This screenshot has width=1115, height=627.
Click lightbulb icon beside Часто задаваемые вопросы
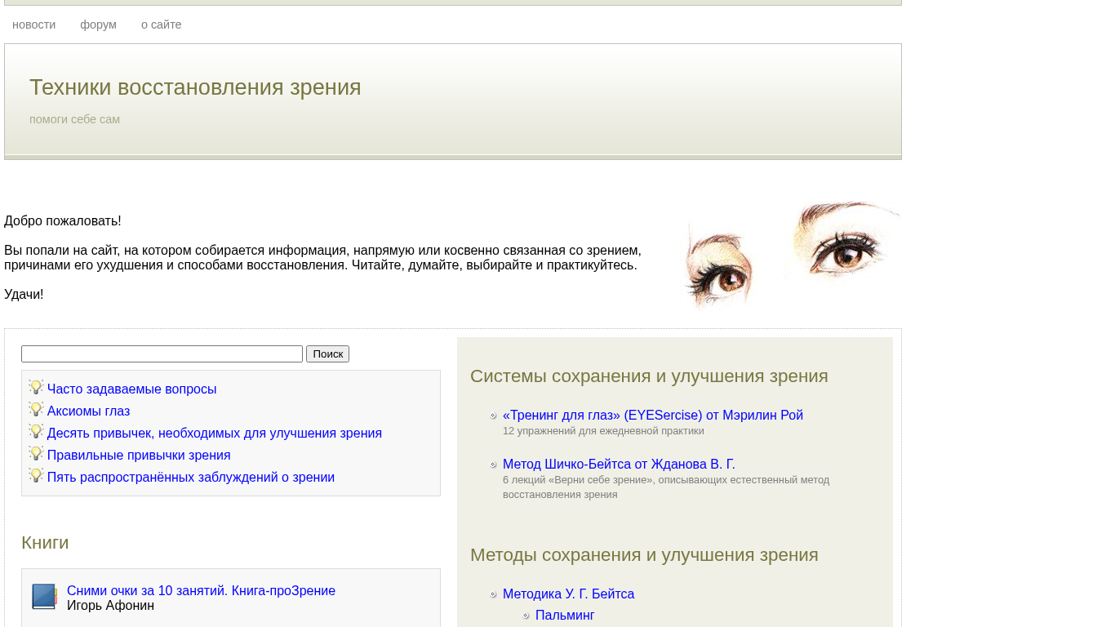36,388
